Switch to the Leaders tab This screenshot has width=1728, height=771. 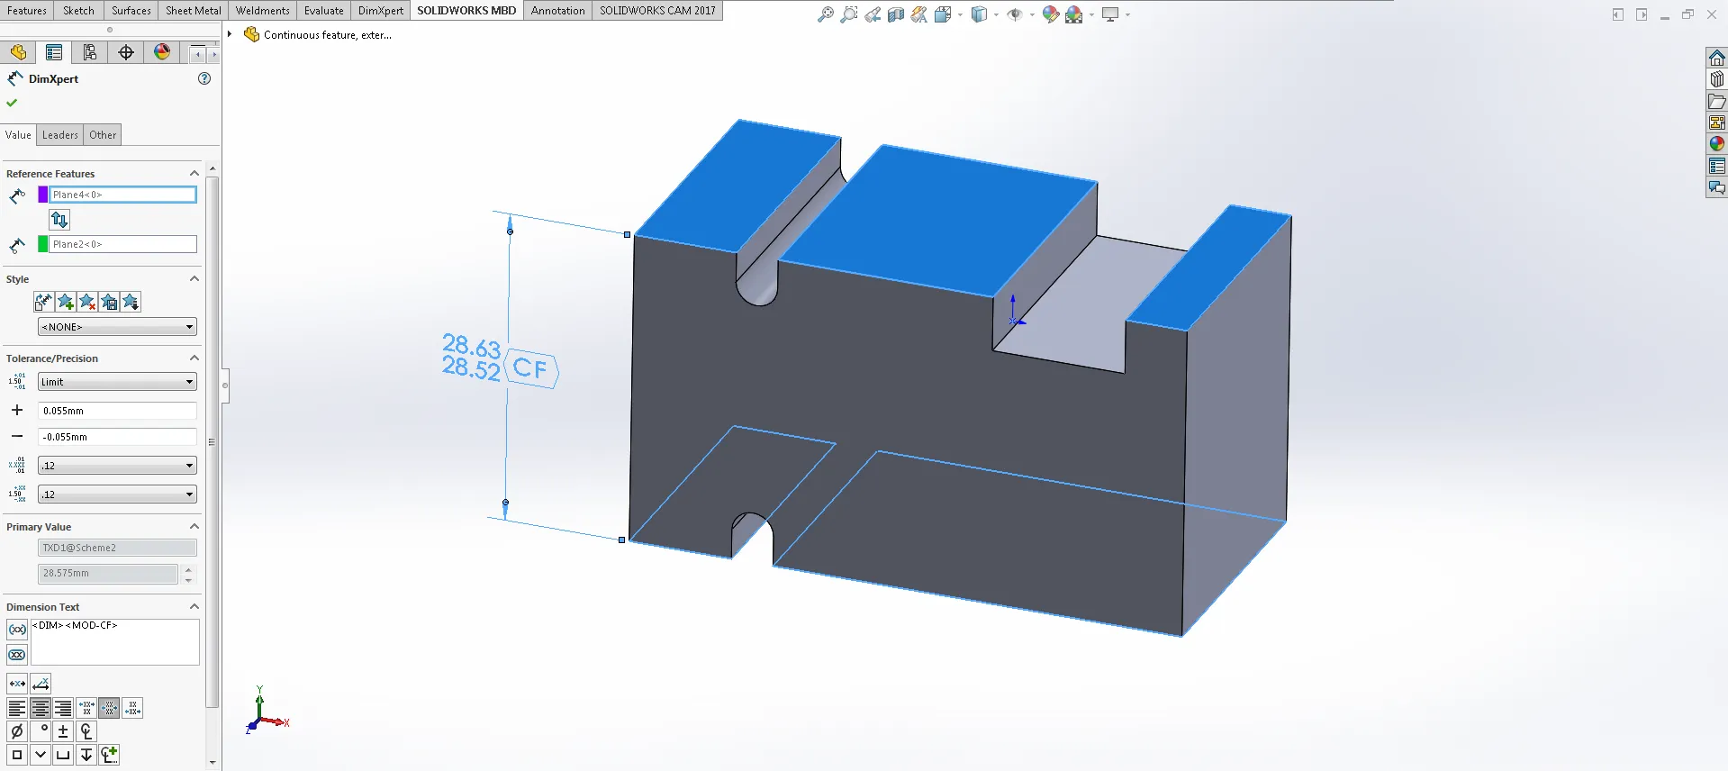point(60,135)
